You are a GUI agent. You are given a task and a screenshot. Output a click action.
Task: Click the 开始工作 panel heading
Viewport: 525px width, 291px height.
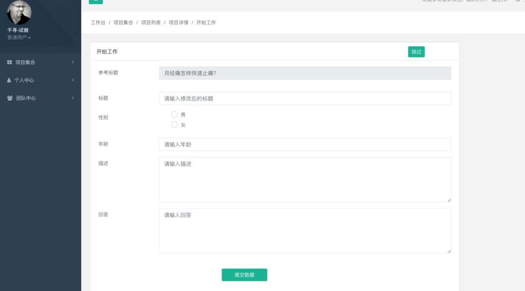(107, 51)
